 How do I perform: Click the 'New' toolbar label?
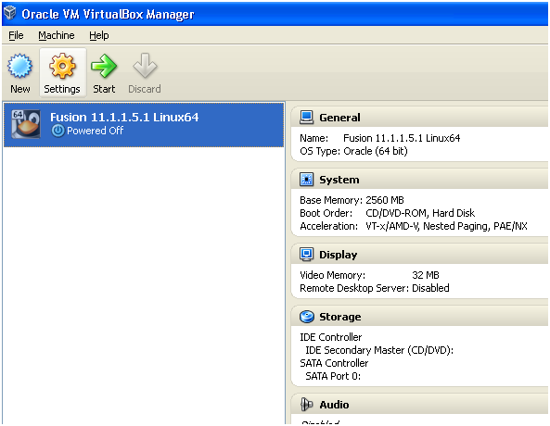(20, 89)
